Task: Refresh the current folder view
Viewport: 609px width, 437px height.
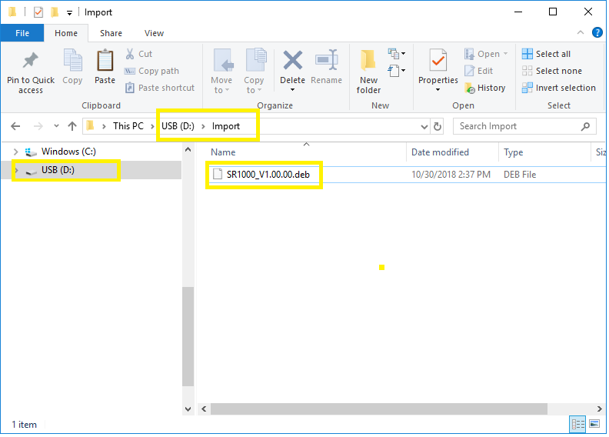Action: [x=438, y=126]
